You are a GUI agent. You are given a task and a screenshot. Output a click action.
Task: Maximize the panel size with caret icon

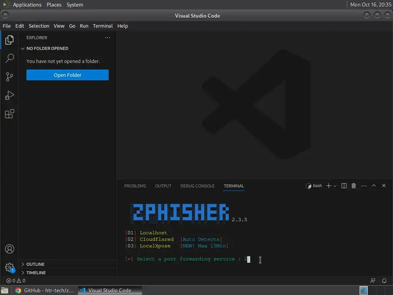point(374,186)
